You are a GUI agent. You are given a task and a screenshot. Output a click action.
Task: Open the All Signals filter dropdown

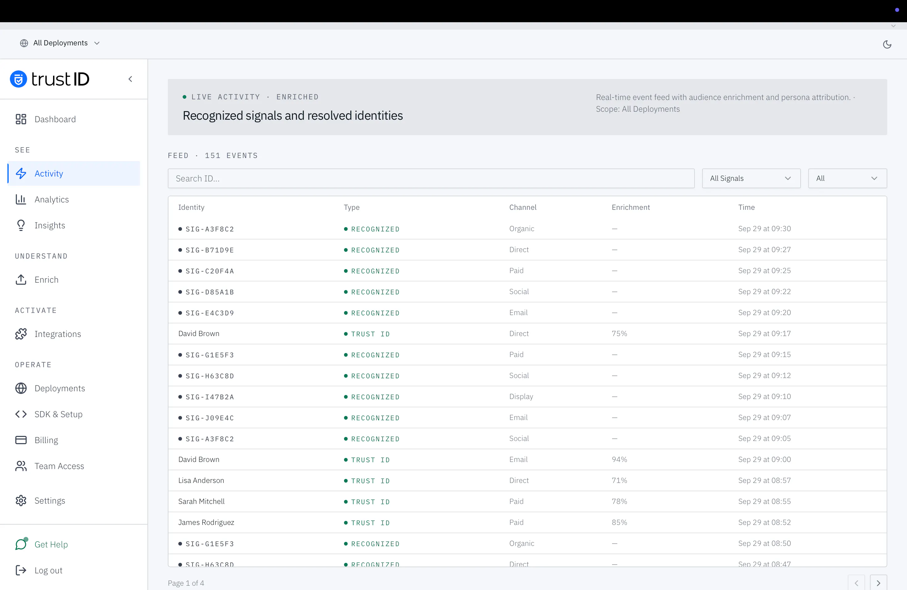coord(751,178)
